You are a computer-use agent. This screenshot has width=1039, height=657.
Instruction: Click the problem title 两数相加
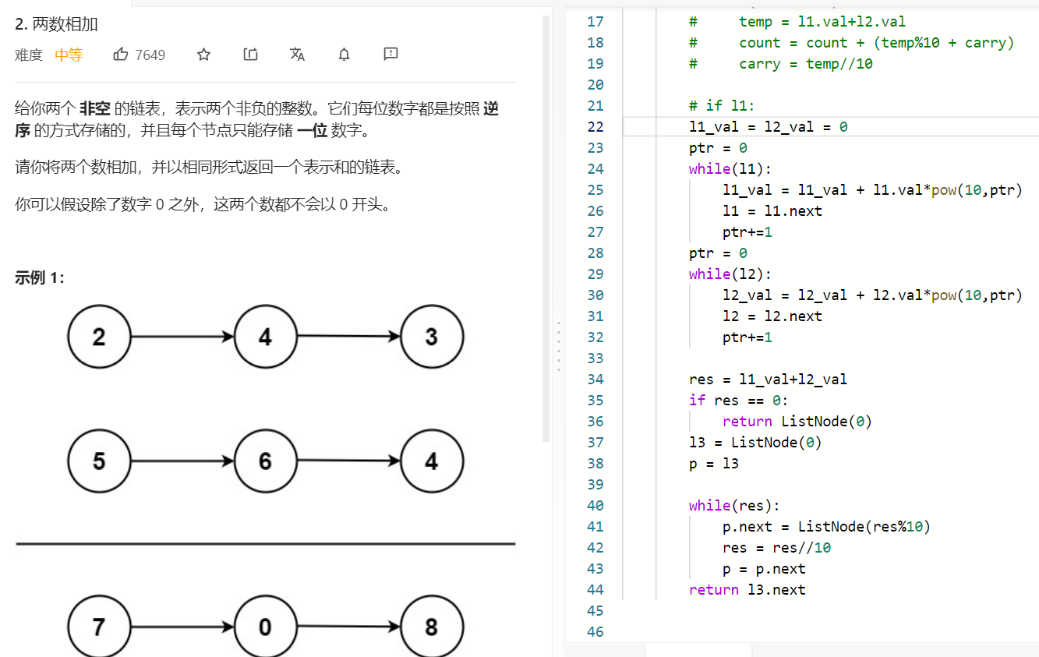click(56, 24)
